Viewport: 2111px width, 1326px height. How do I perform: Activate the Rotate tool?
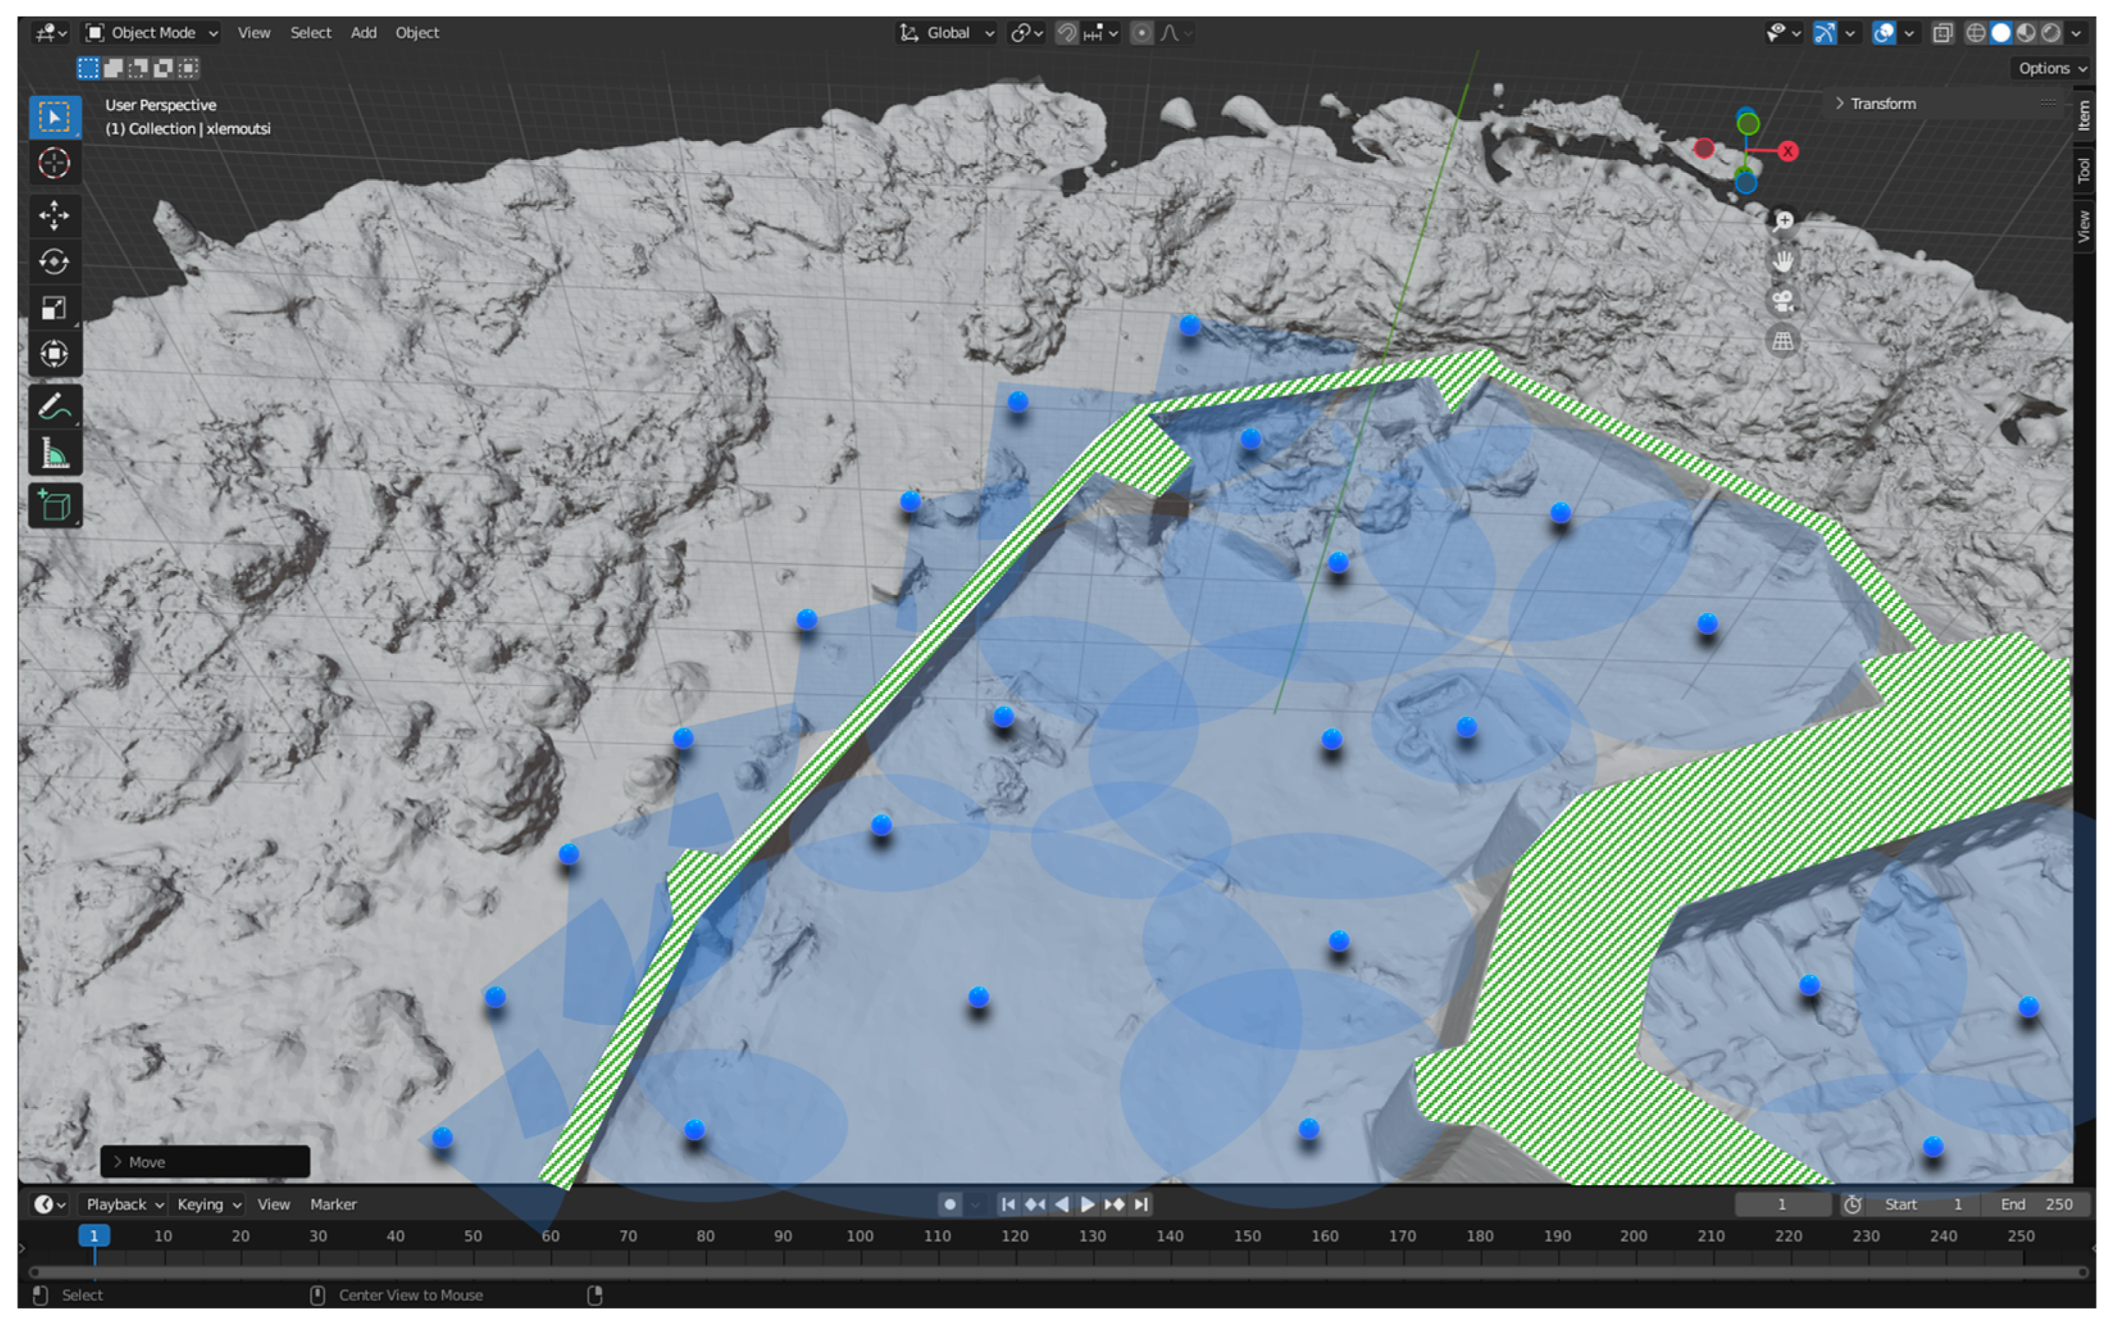[54, 261]
